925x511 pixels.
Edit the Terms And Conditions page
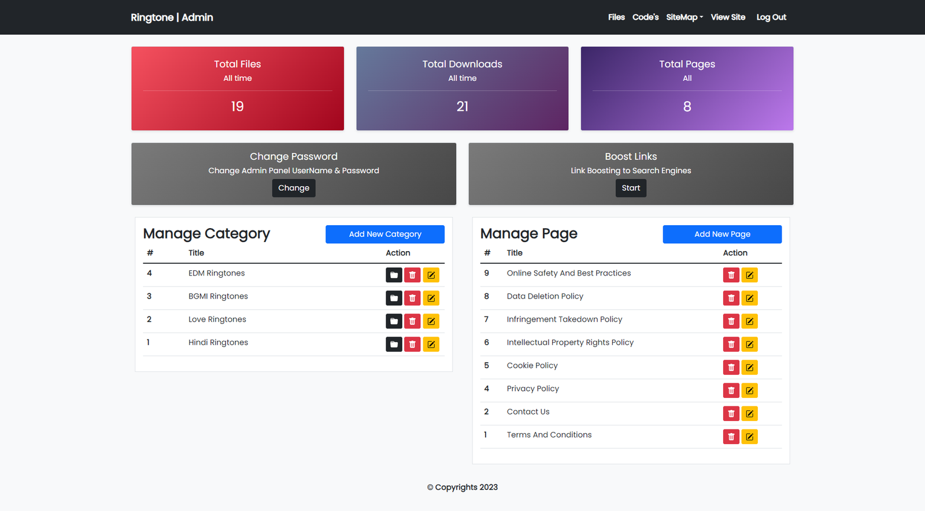749,437
